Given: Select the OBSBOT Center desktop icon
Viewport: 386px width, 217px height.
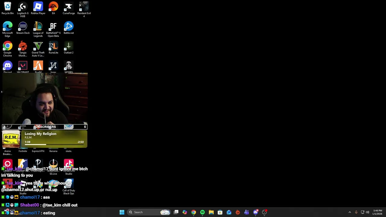Looking at the screenshot, I should tap(8, 167).
